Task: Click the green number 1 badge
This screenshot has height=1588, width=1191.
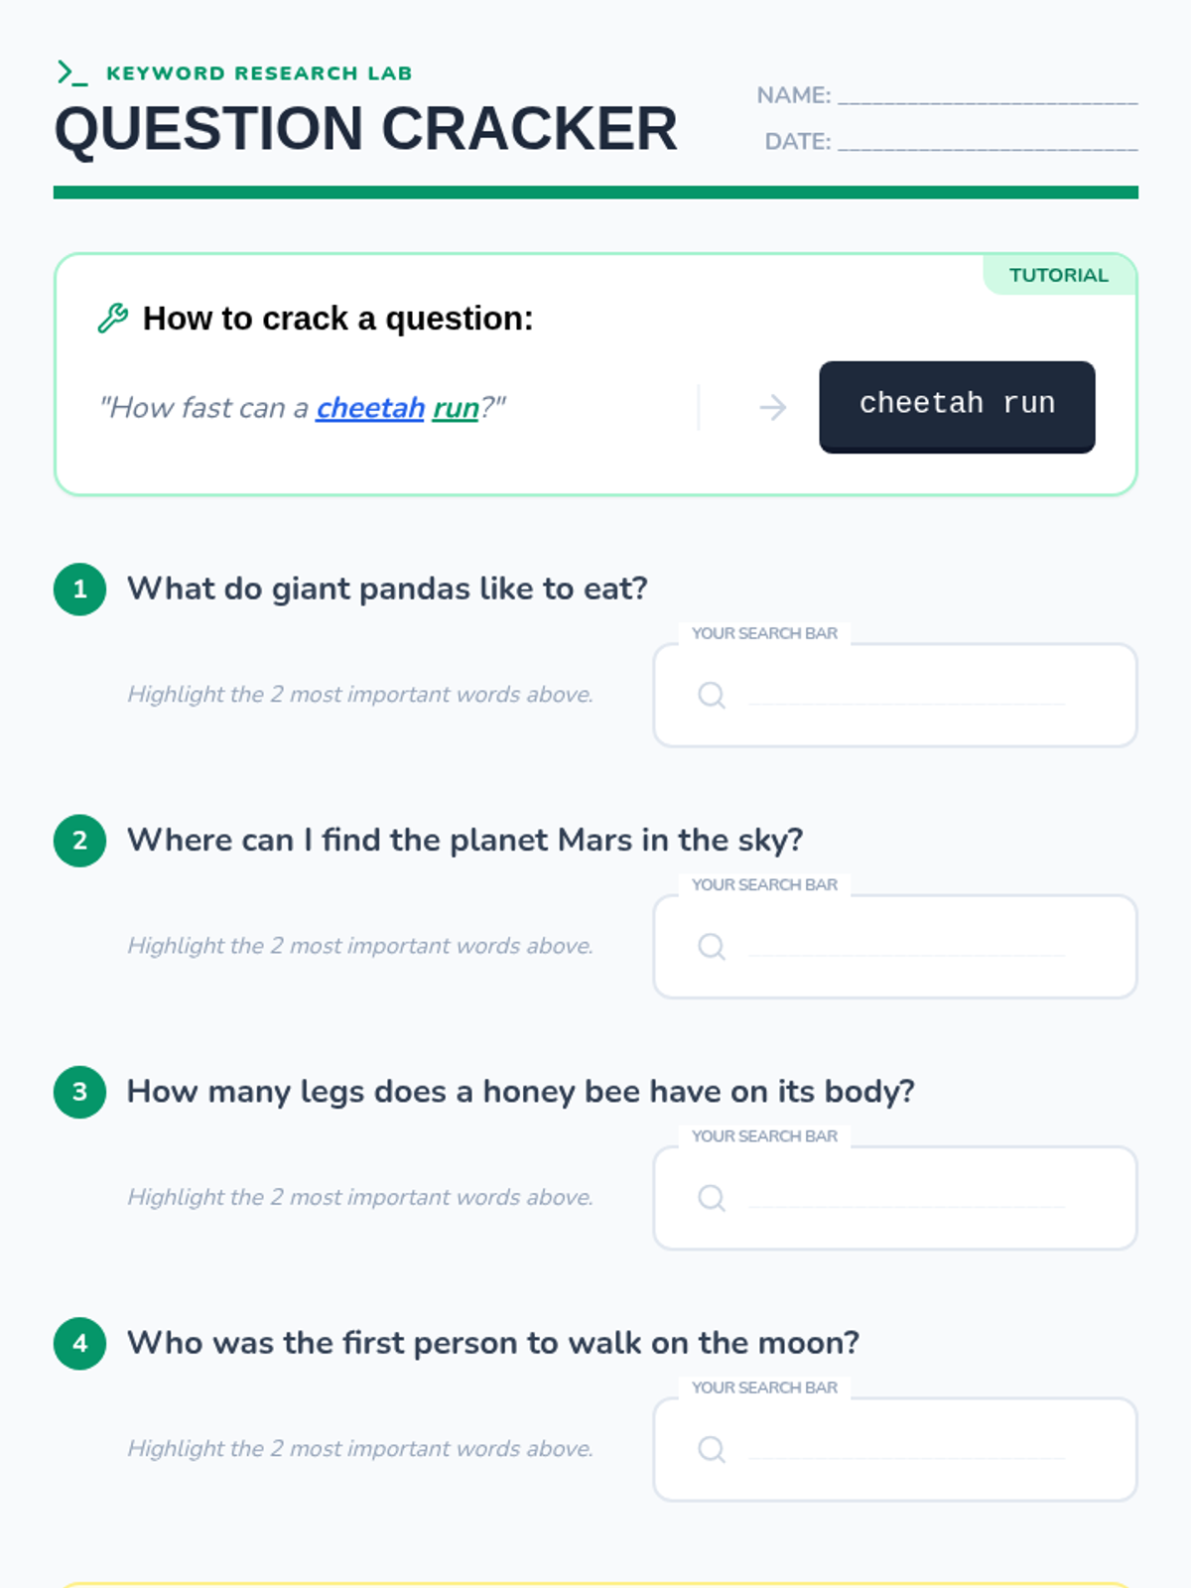Action: (x=79, y=590)
